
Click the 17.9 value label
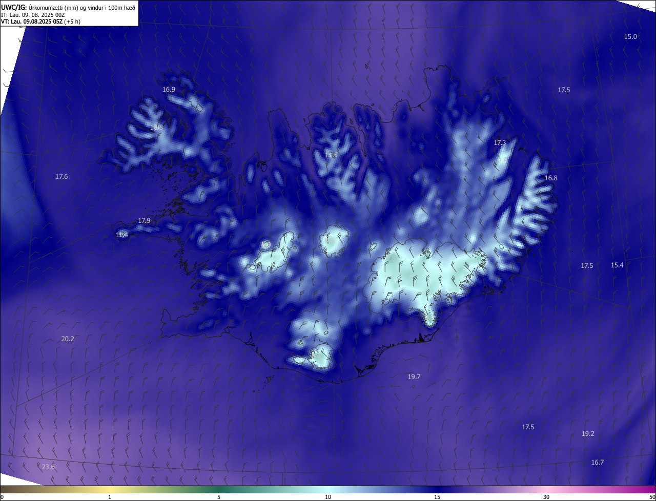pos(145,220)
